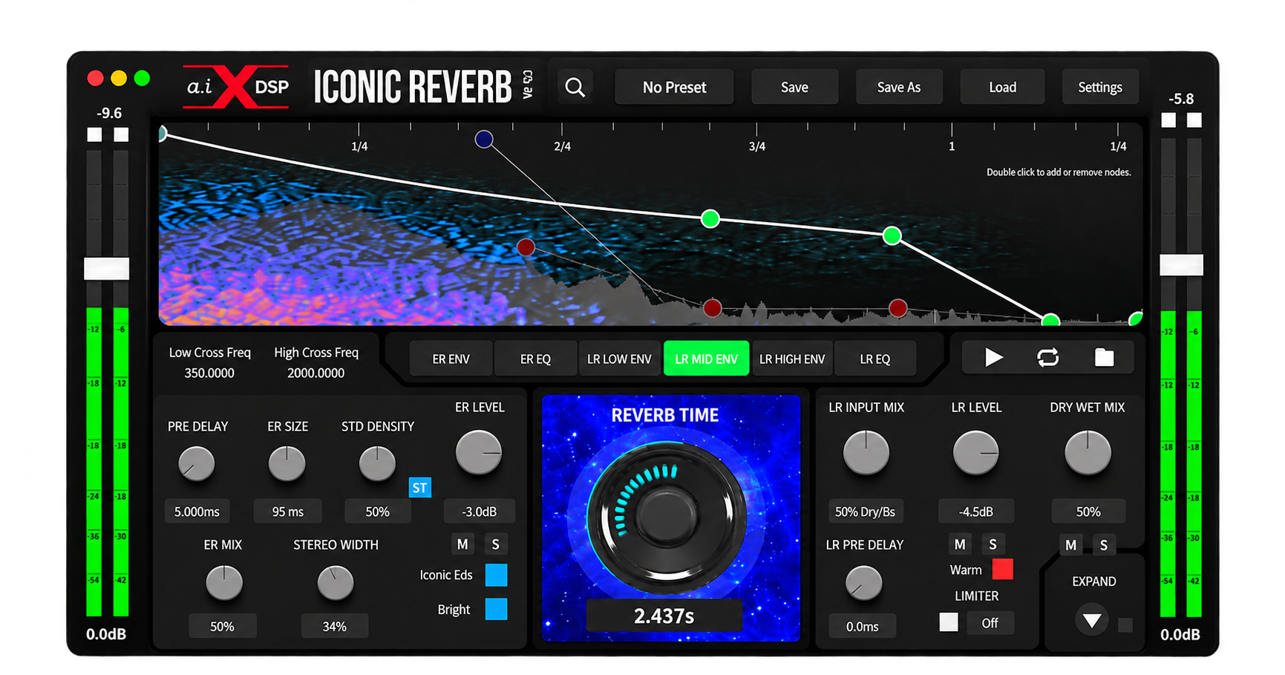Click the PRE DELAY knob

(x=197, y=464)
